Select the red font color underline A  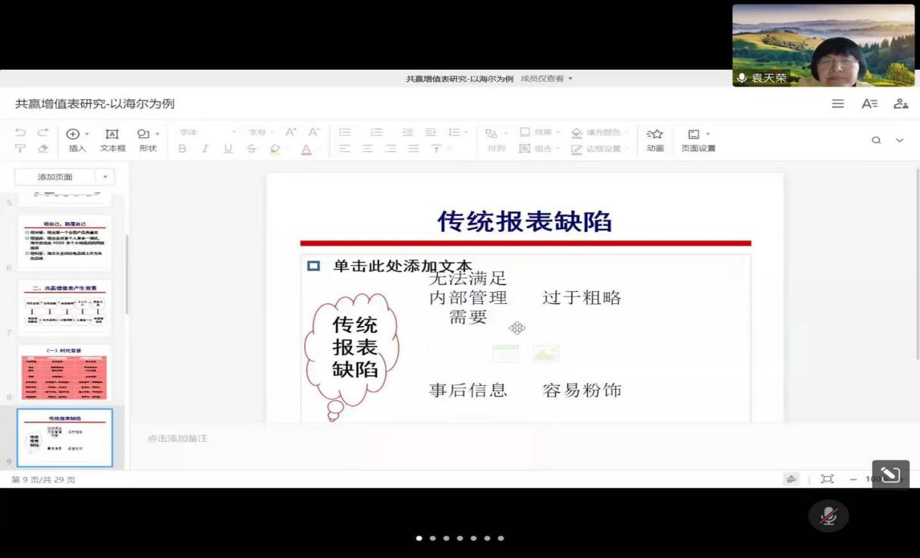coord(306,149)
